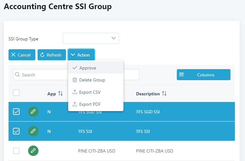245x161 pixels.
Task: Click the Refresh button
Action: (52, 55)
